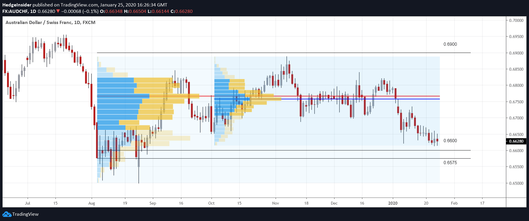Click the TradingView brand text at the bottom
The width and height of the screenshot is (529, 221).
tap(25, 214)
